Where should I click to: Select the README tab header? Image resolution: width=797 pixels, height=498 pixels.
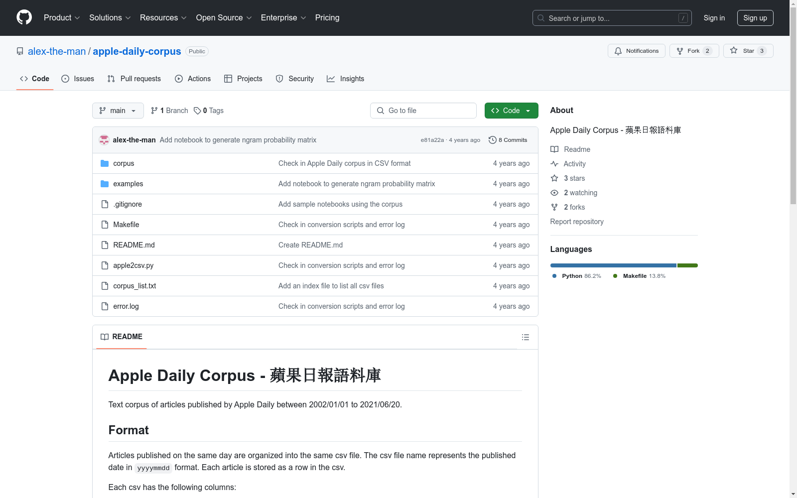click(x=122, y=337)
